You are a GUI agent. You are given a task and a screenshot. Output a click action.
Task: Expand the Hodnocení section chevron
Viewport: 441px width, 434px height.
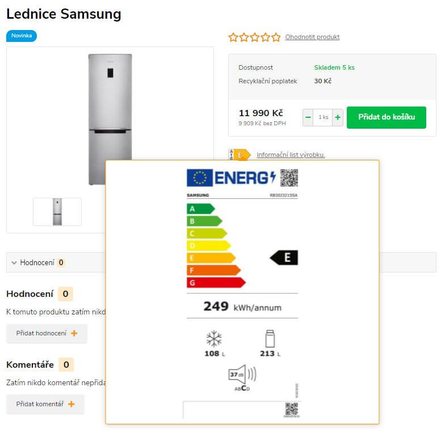[14, 263]
